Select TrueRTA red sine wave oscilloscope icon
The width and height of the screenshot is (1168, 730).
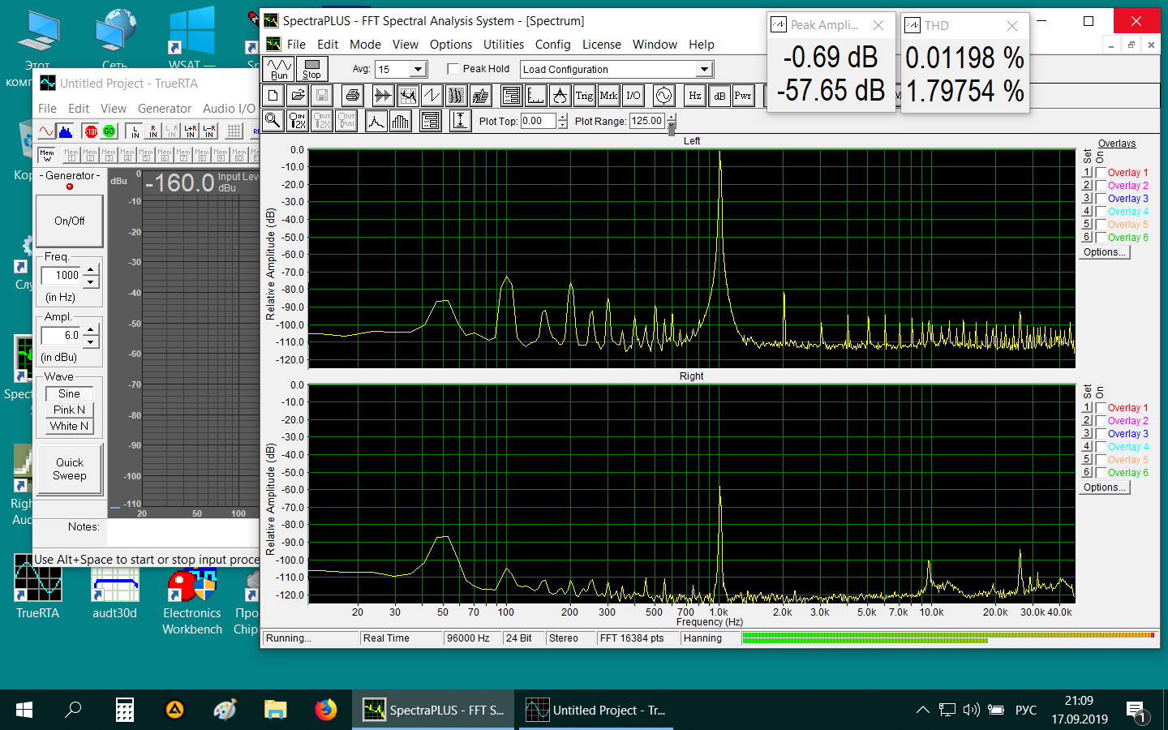coord(46,131)
